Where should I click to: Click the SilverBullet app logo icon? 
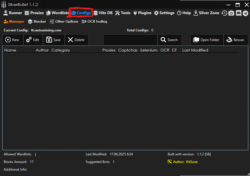click(4, 5)
